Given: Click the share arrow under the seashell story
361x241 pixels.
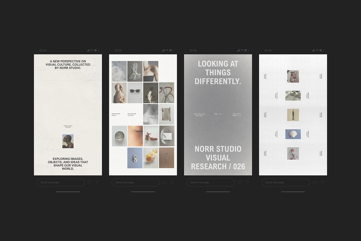Looking at the screenshot, I should tap(322, 182).
